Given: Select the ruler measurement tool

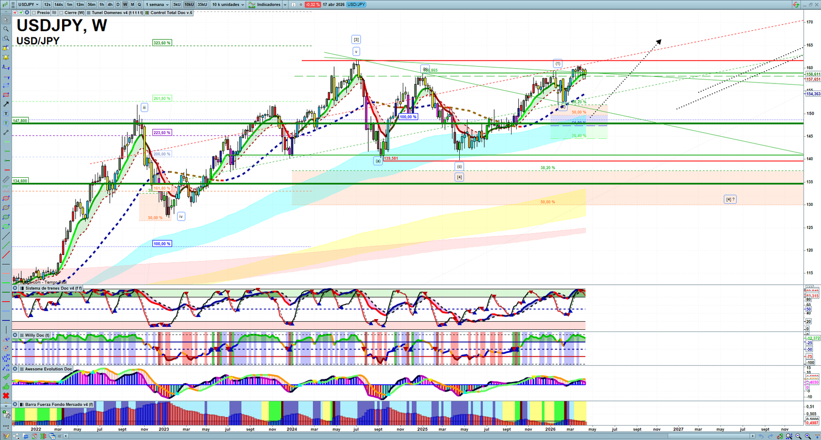Looking at the screenshot, I should [x=6, y=180].
